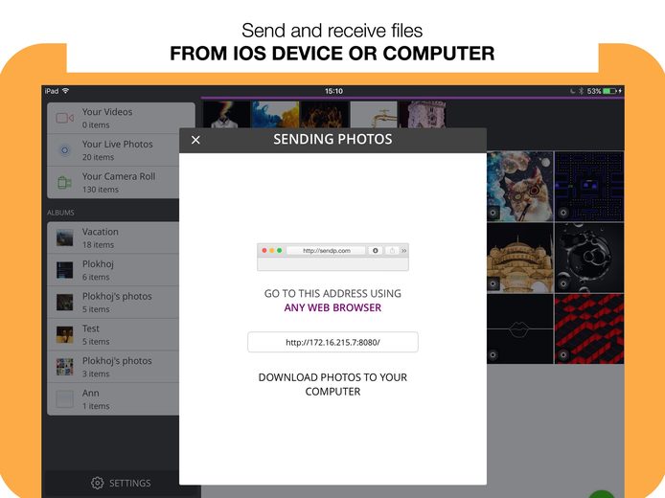The width and height of the screenshot is (665, 498).
Task: Tap live photo badge on red pattern photo
Action: pyautogui.click(x=563, y=355)
